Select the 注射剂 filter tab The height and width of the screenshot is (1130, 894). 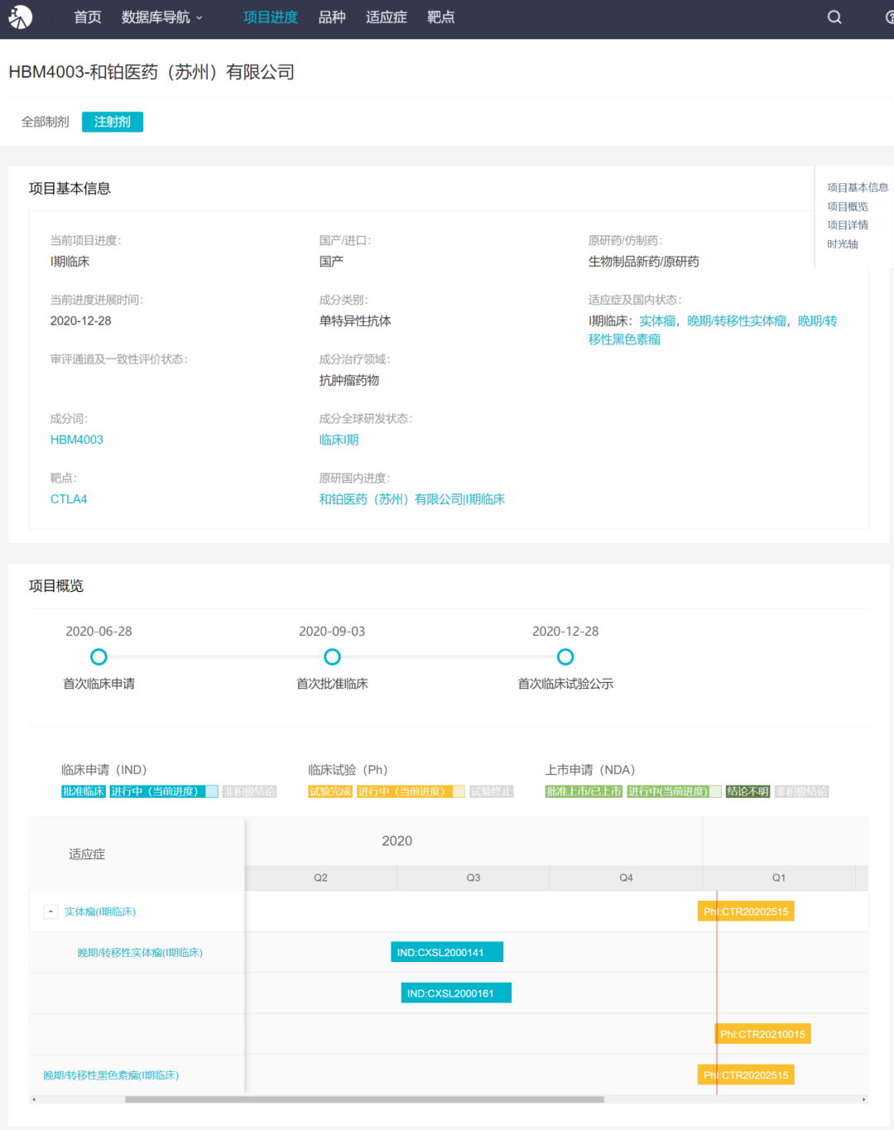(x=113, y=122)
